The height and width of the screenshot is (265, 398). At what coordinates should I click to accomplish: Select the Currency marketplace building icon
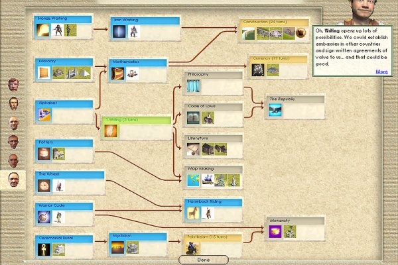coord(273,70)
